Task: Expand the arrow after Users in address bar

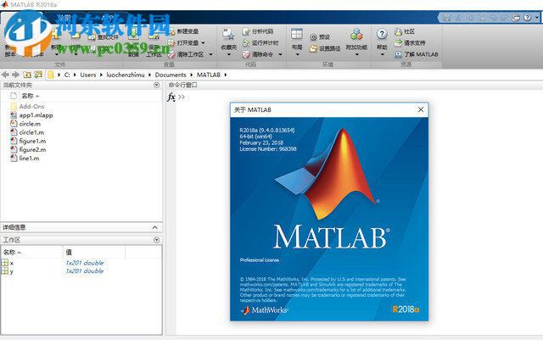Action: coord(101,75)
